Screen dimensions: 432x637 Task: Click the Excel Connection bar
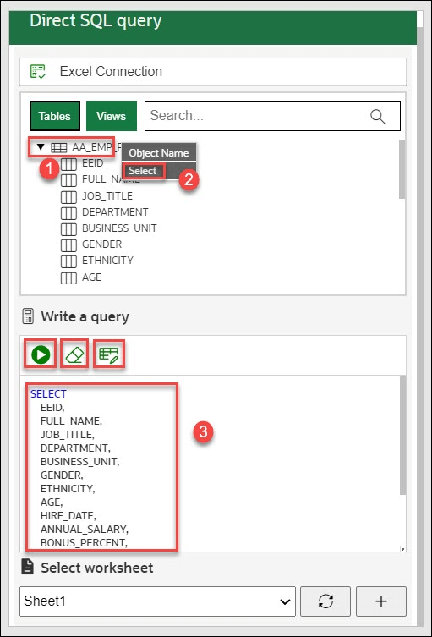pyautogui.click(x=213, y=72)
